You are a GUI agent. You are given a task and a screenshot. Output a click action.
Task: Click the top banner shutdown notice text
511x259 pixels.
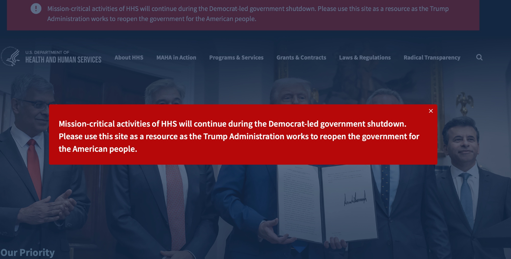pos(248,14)
